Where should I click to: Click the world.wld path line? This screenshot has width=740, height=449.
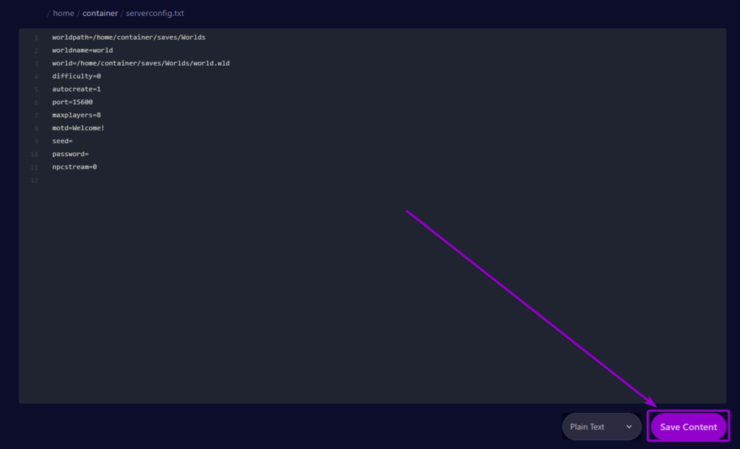coord(140,63)
